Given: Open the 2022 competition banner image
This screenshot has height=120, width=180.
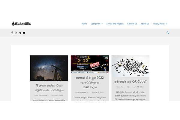Looking at the screenshot, I should click(x=90, y=64).
